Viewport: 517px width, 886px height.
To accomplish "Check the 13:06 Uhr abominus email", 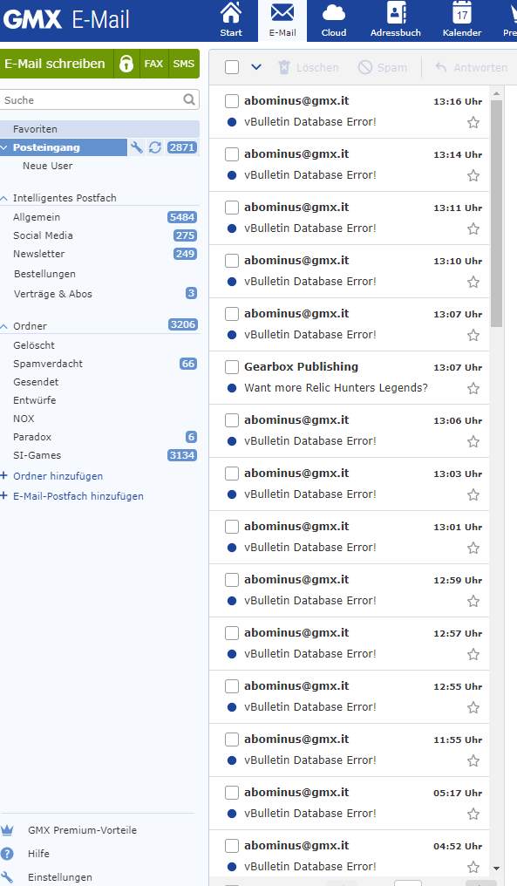I will (x=232, y=419).
